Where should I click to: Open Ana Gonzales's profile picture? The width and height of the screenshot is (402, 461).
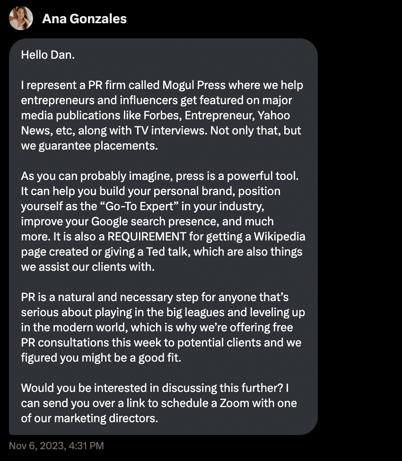[21, 18]
